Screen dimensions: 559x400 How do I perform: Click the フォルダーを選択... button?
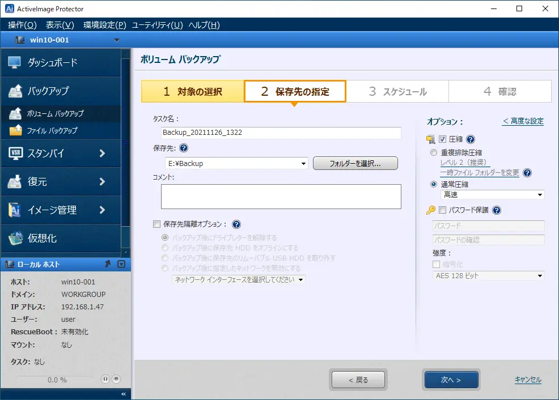355,164
